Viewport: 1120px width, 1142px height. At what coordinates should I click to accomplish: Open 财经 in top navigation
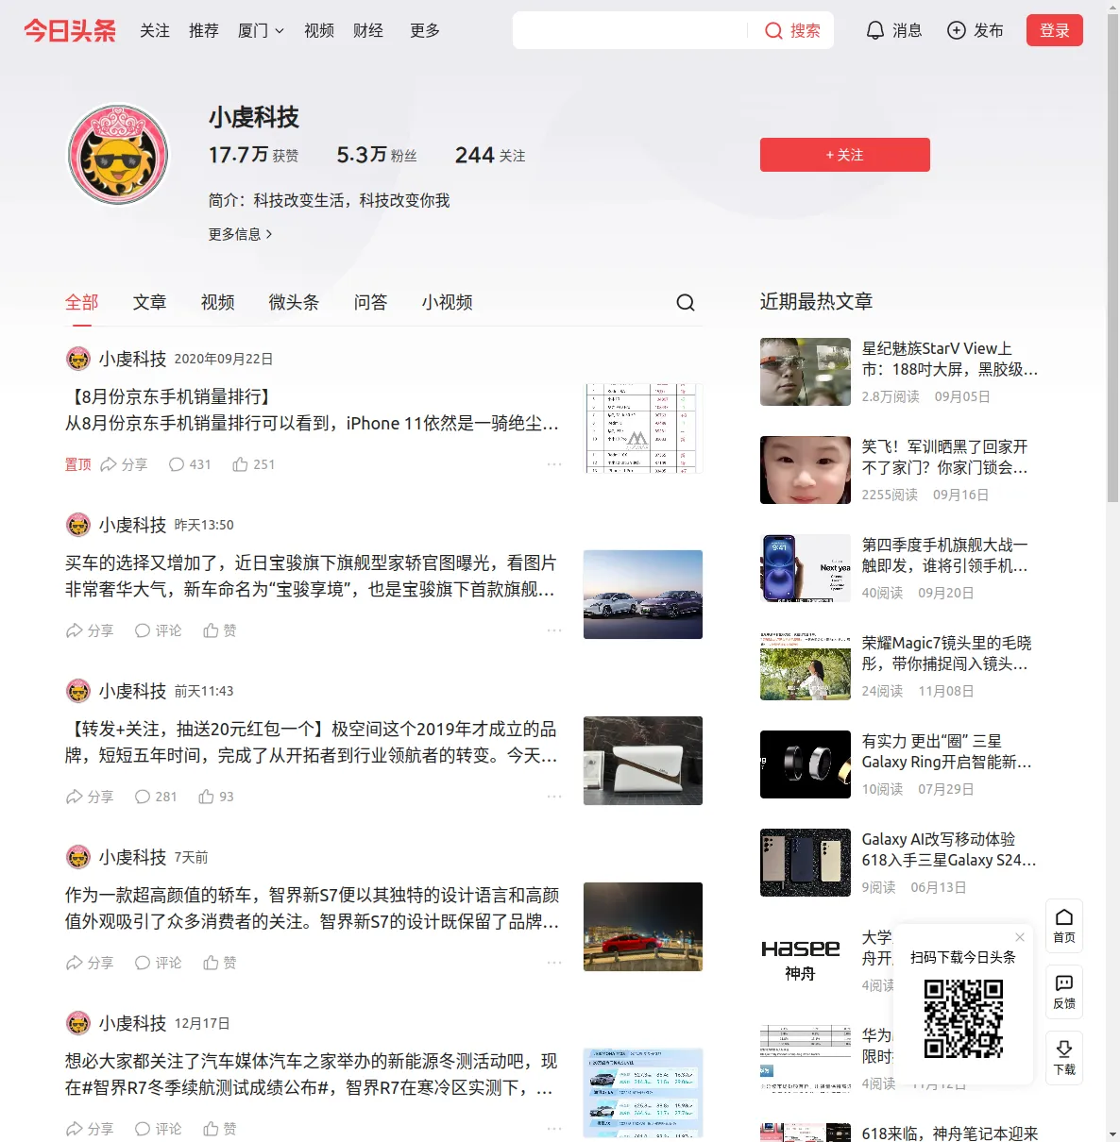click(368, 31)
